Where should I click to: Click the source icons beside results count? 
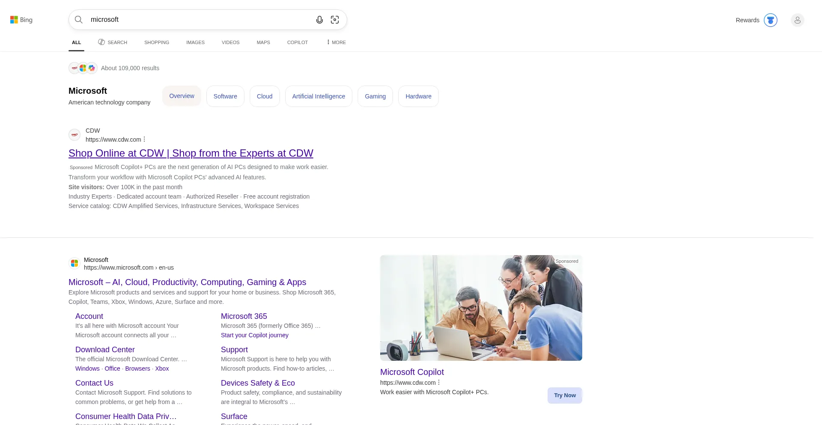pyautogui.click(x=83, y=68)
